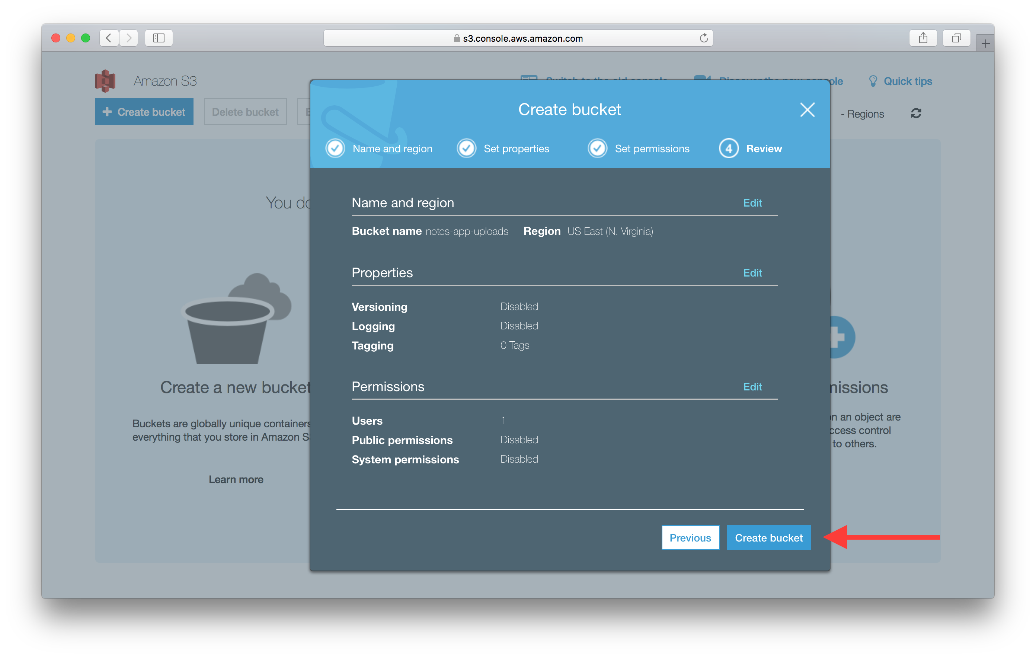Screen dimensions: 1036x658
Task: Reload the page in the address bar
Action: pos(703,38)
